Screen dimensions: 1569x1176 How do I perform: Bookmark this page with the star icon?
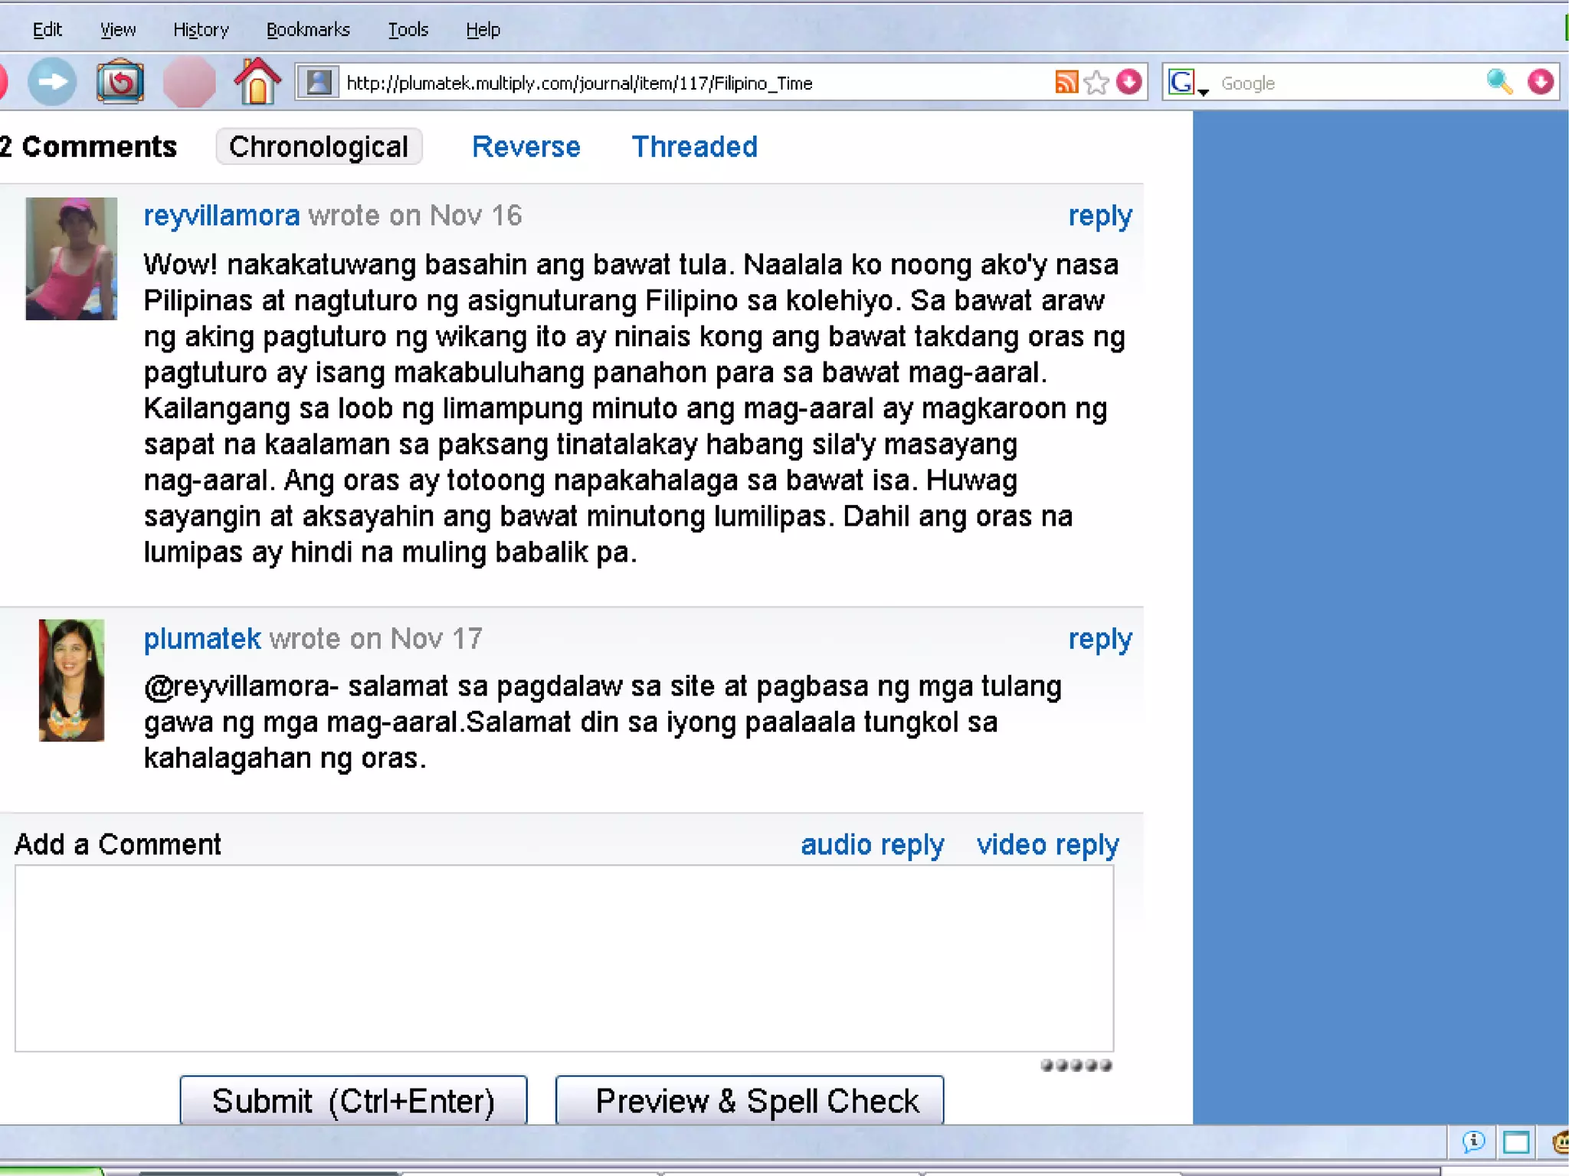click(1097, 82)
